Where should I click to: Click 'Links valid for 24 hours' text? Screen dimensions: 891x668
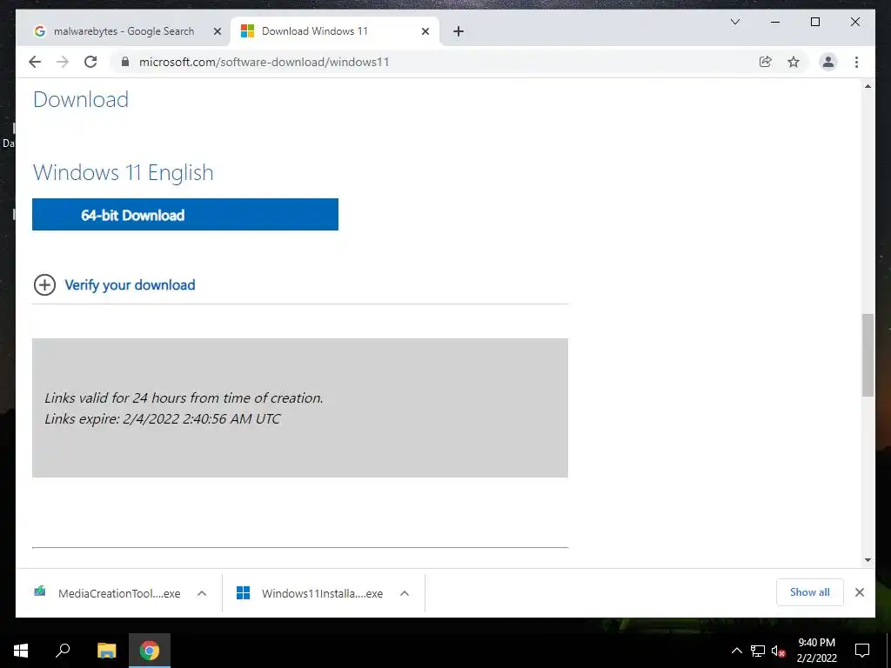point(184,398)
